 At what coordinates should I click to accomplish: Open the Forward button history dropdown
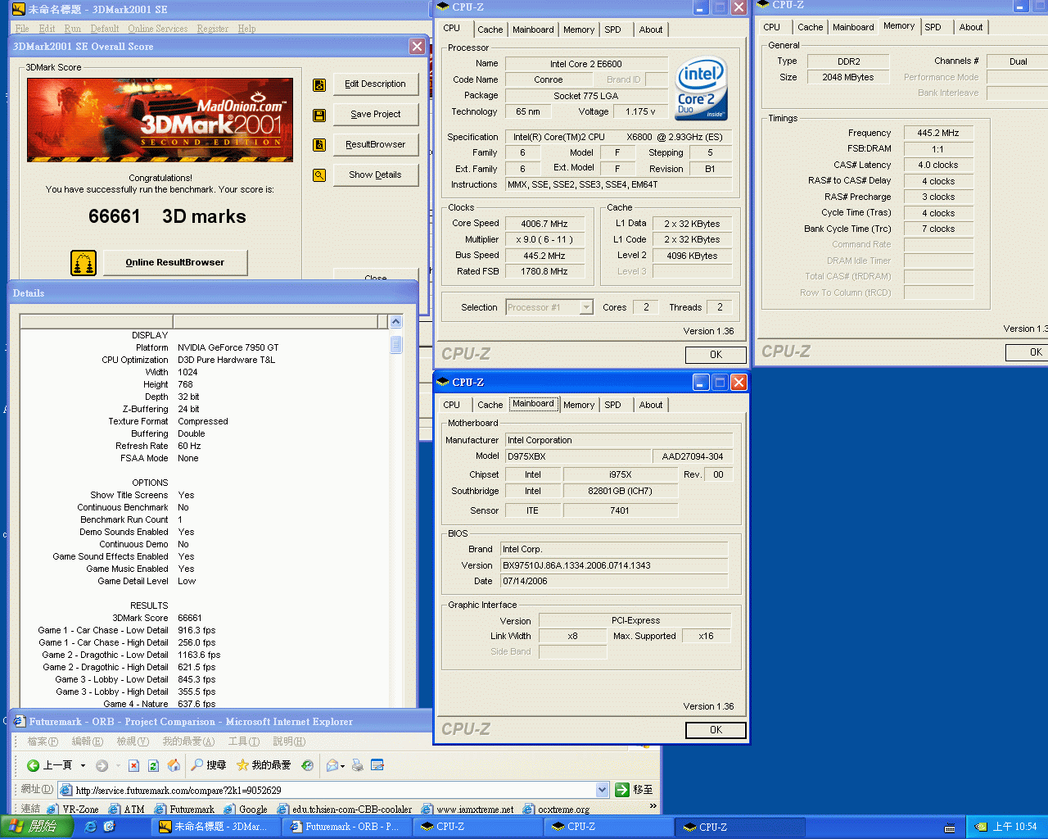coord(118,765)
